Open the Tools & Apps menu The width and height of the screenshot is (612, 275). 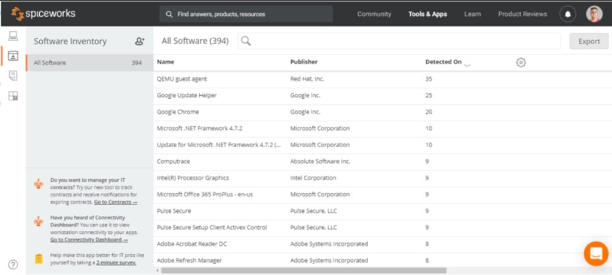[x=428, y=14]
